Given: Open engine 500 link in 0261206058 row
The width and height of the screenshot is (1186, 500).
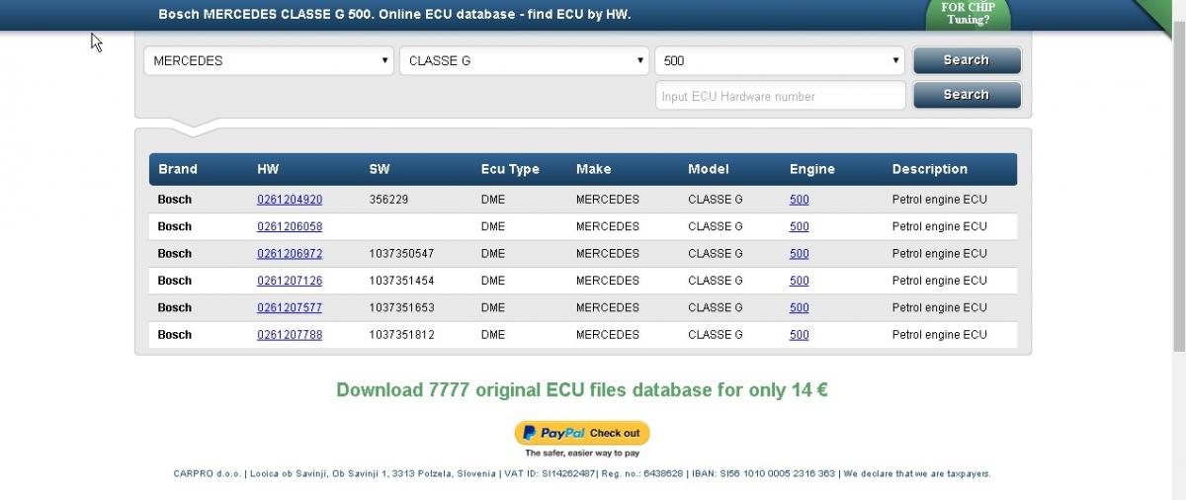Looking at the screenshot, I should (799, 226).
